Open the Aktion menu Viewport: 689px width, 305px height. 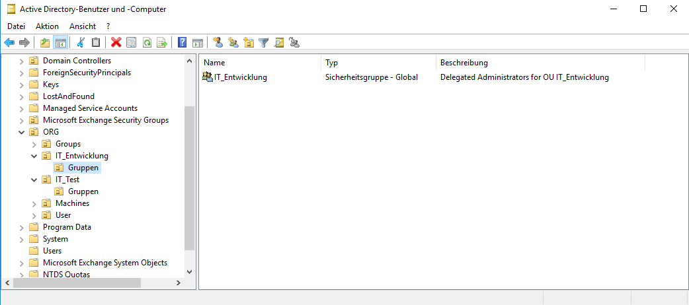click(47, 26)
